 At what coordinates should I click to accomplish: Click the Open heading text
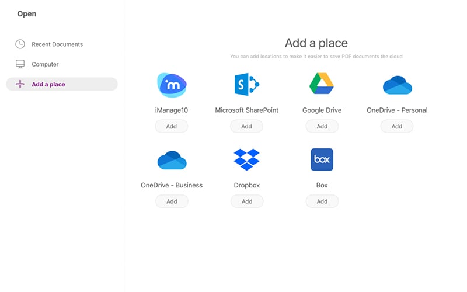coord(27,14)
